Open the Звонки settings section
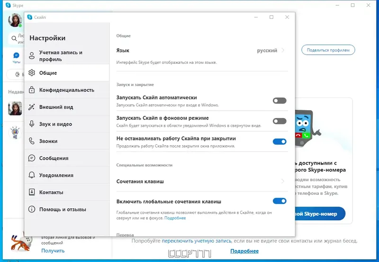 pos(67,141)
